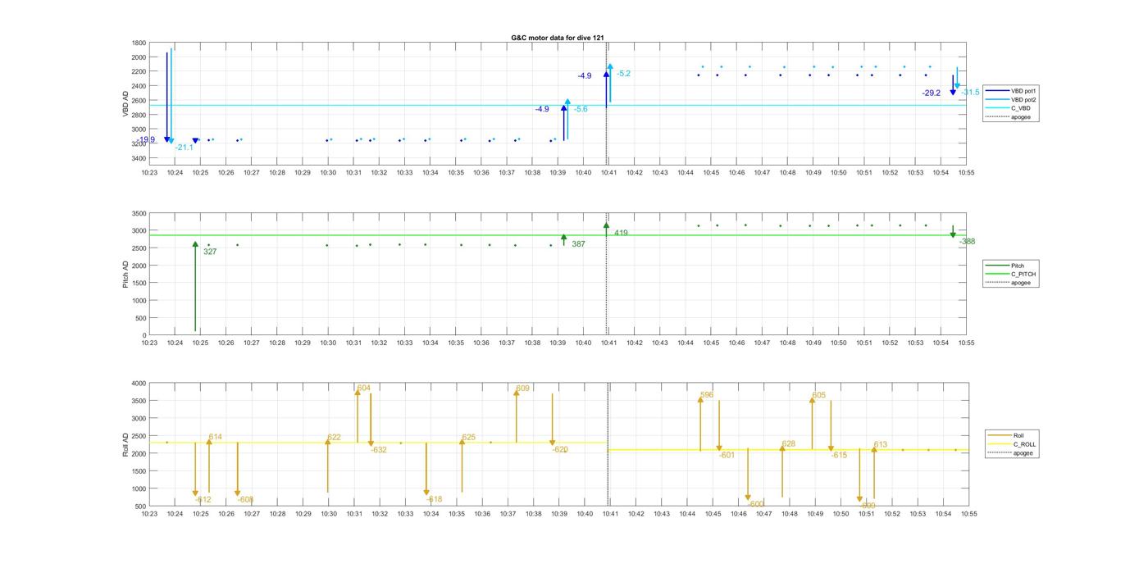Click the -4.9 label beside -5.2

tap(585, 75)
